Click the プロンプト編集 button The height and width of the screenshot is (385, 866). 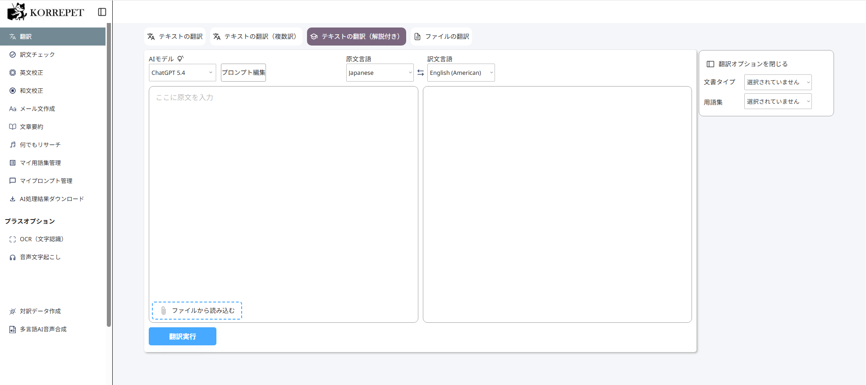[x=243, y=73]
